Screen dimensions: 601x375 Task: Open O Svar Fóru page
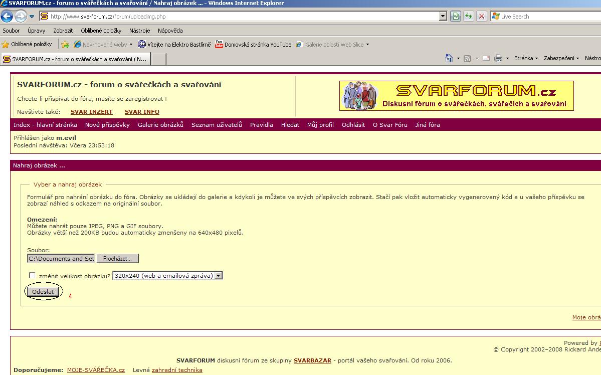pos(390,125)
